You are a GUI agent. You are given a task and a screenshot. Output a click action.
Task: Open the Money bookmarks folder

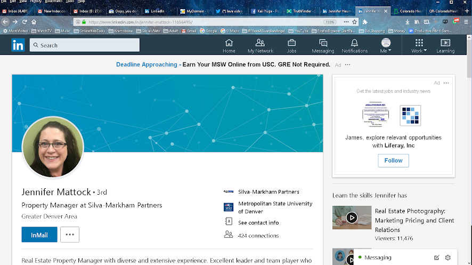pyautogui.click(x=397, y=31)
